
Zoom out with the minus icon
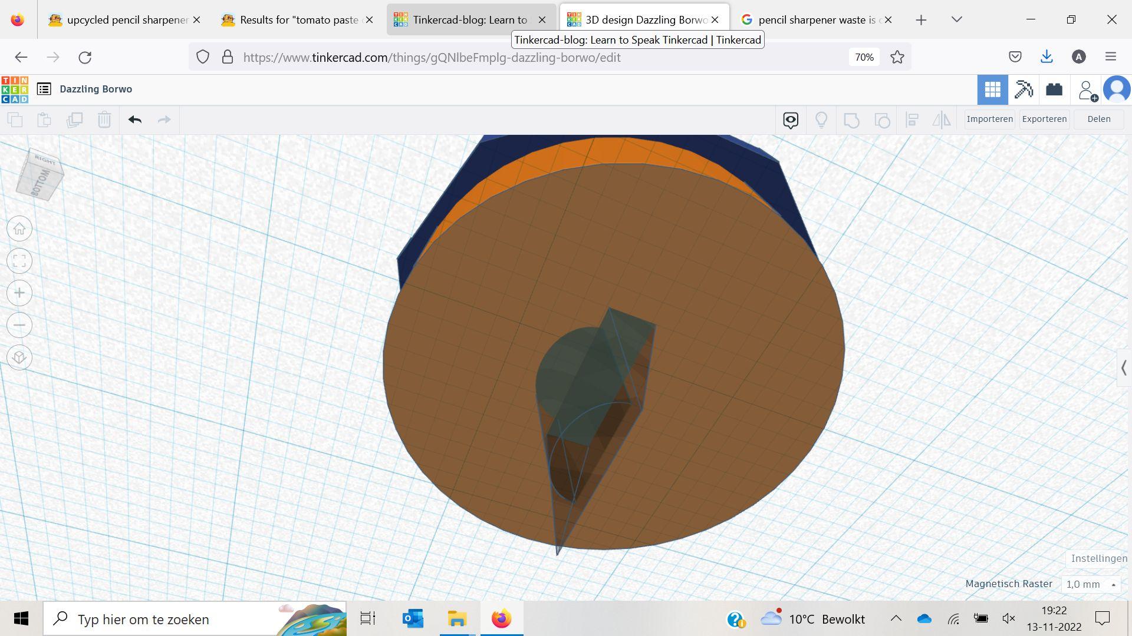click(x=19, y=325)
